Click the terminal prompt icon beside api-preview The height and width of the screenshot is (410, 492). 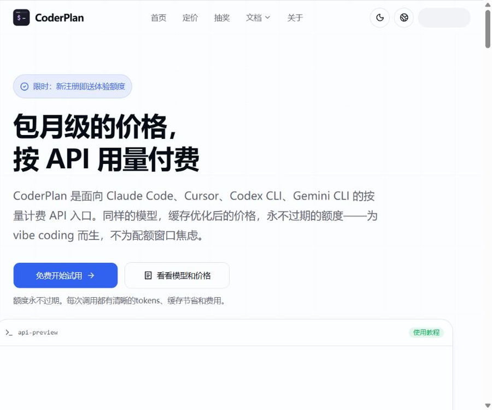[x=9, y=332]
